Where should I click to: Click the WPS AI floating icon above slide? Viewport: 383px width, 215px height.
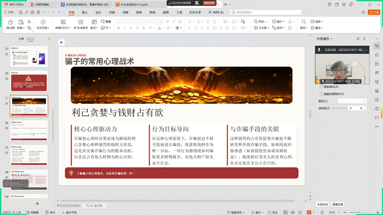[61, 42]
